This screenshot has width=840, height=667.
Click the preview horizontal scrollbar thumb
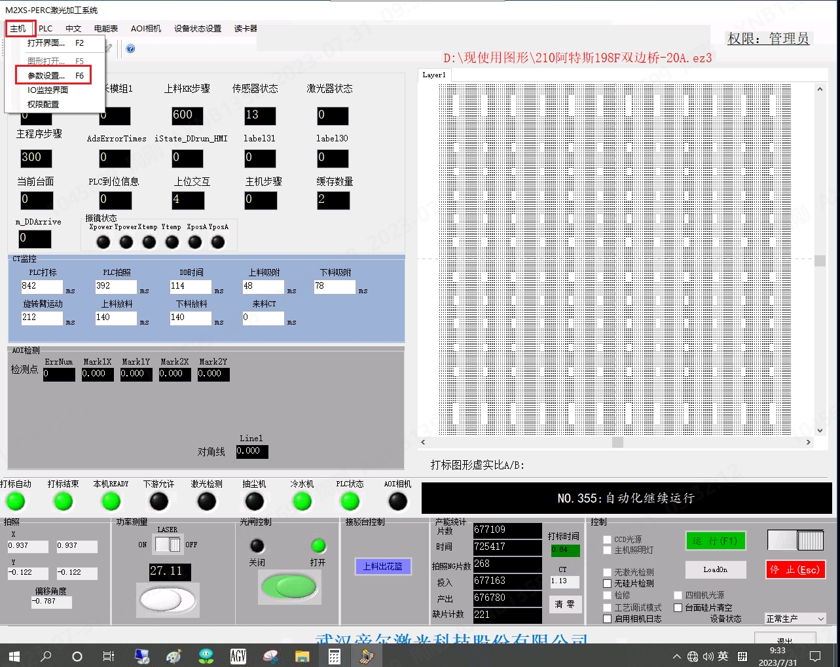[617, 442]
